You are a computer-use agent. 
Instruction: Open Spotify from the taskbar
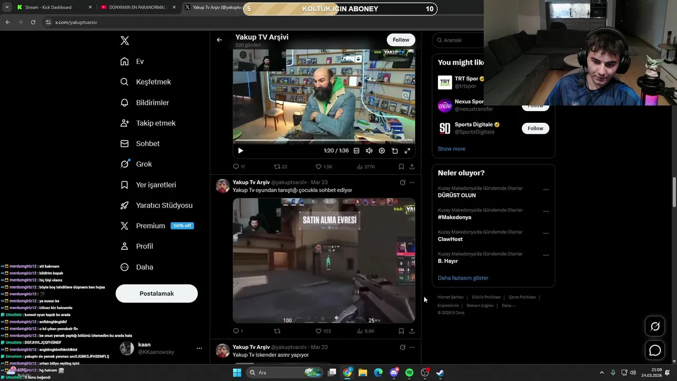click(409, 373)
